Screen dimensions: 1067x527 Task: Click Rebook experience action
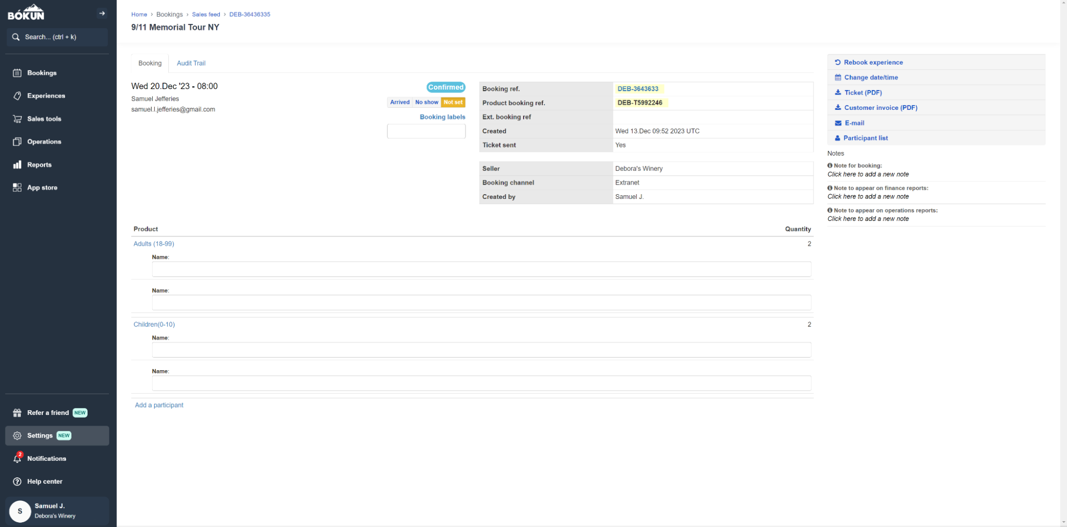point(873,62)
